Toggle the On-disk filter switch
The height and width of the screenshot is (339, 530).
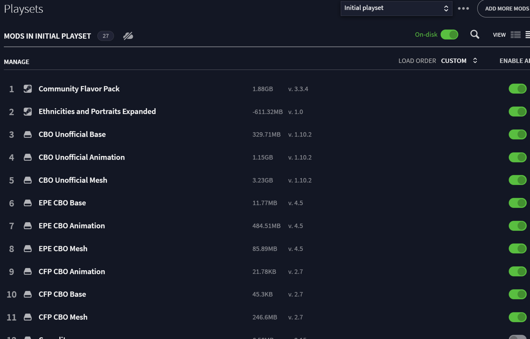click(449, 35)
